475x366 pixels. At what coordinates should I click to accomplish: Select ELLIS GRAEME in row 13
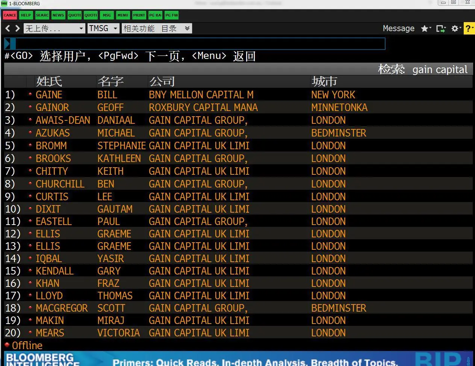(238, 246)
